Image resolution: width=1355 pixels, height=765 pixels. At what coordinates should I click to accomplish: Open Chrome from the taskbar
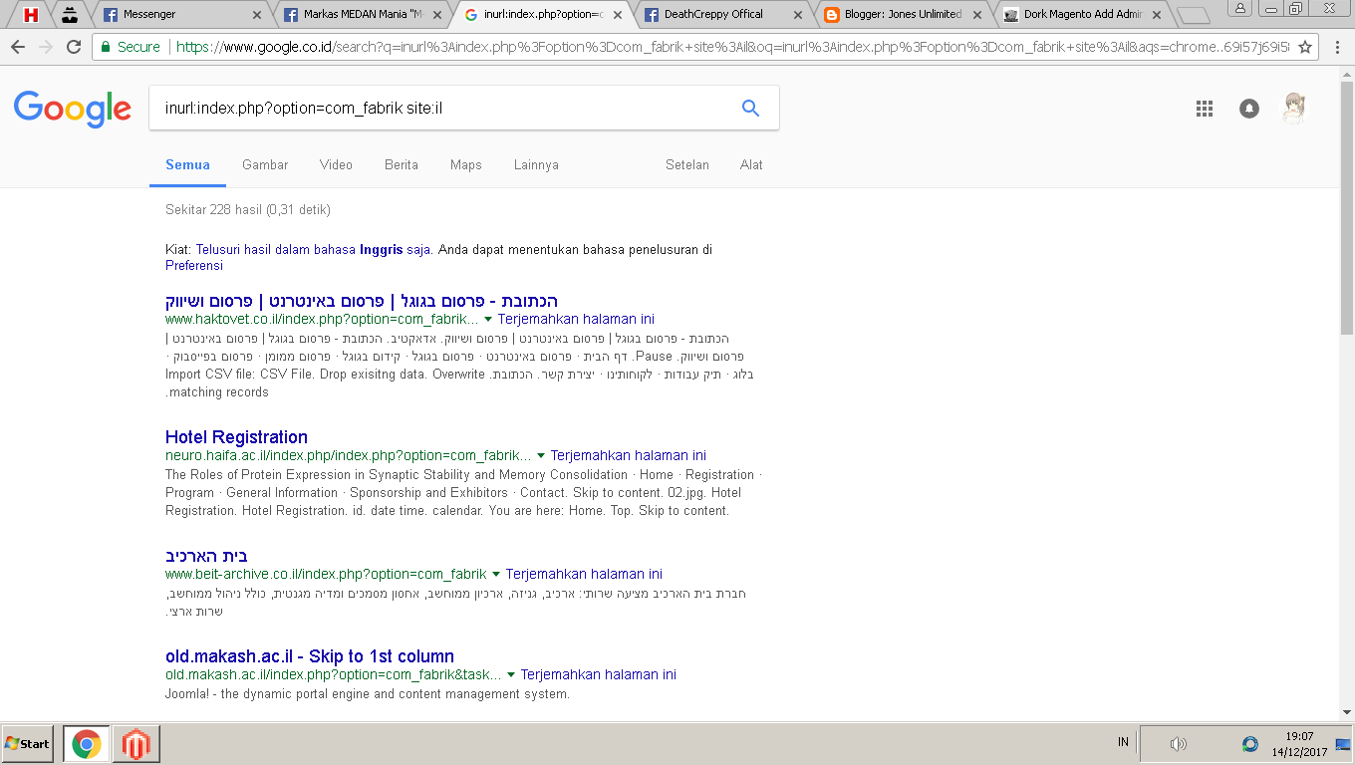(87, 744)
